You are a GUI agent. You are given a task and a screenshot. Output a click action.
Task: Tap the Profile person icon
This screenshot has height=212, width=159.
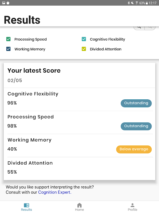(x=132, y=205)
